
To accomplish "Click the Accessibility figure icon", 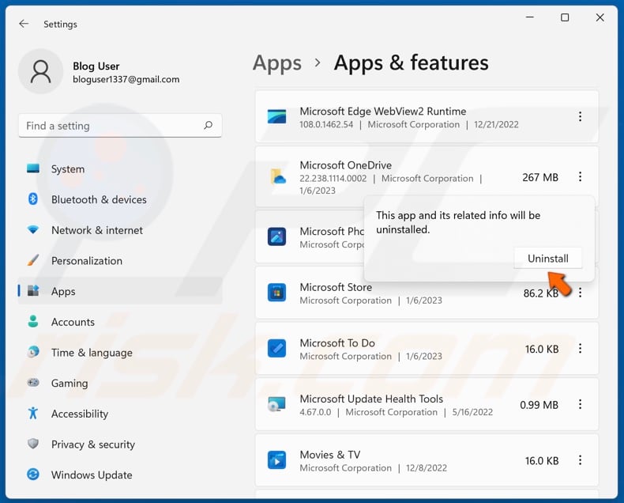I will click(33, 414).
